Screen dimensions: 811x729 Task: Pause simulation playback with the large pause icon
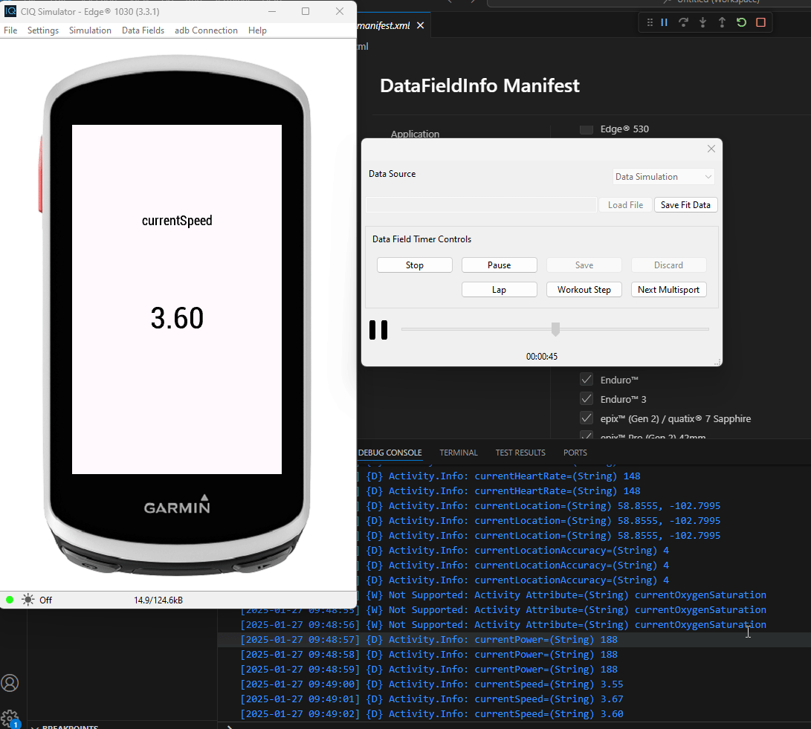pos(378,330)
